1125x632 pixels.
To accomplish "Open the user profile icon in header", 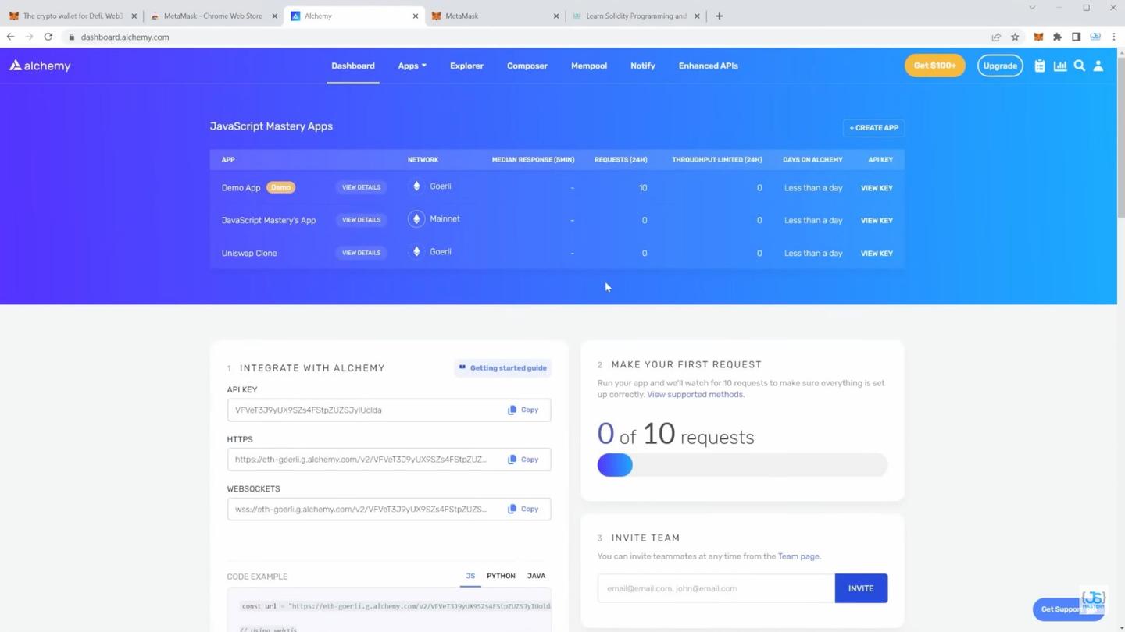I will [x=1098, y=66].
